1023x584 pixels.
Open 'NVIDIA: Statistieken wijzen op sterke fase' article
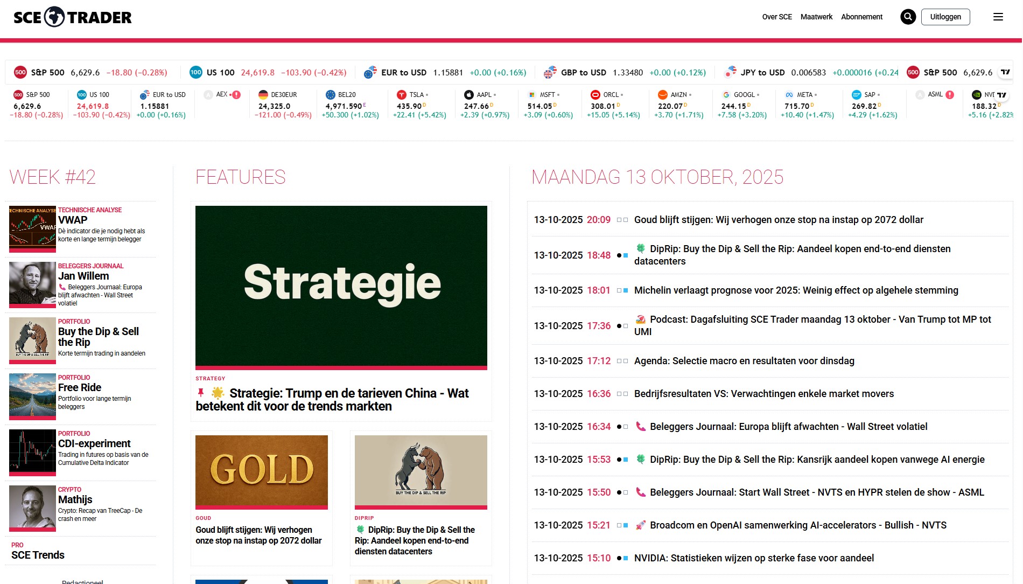click(x=754, y=558)
